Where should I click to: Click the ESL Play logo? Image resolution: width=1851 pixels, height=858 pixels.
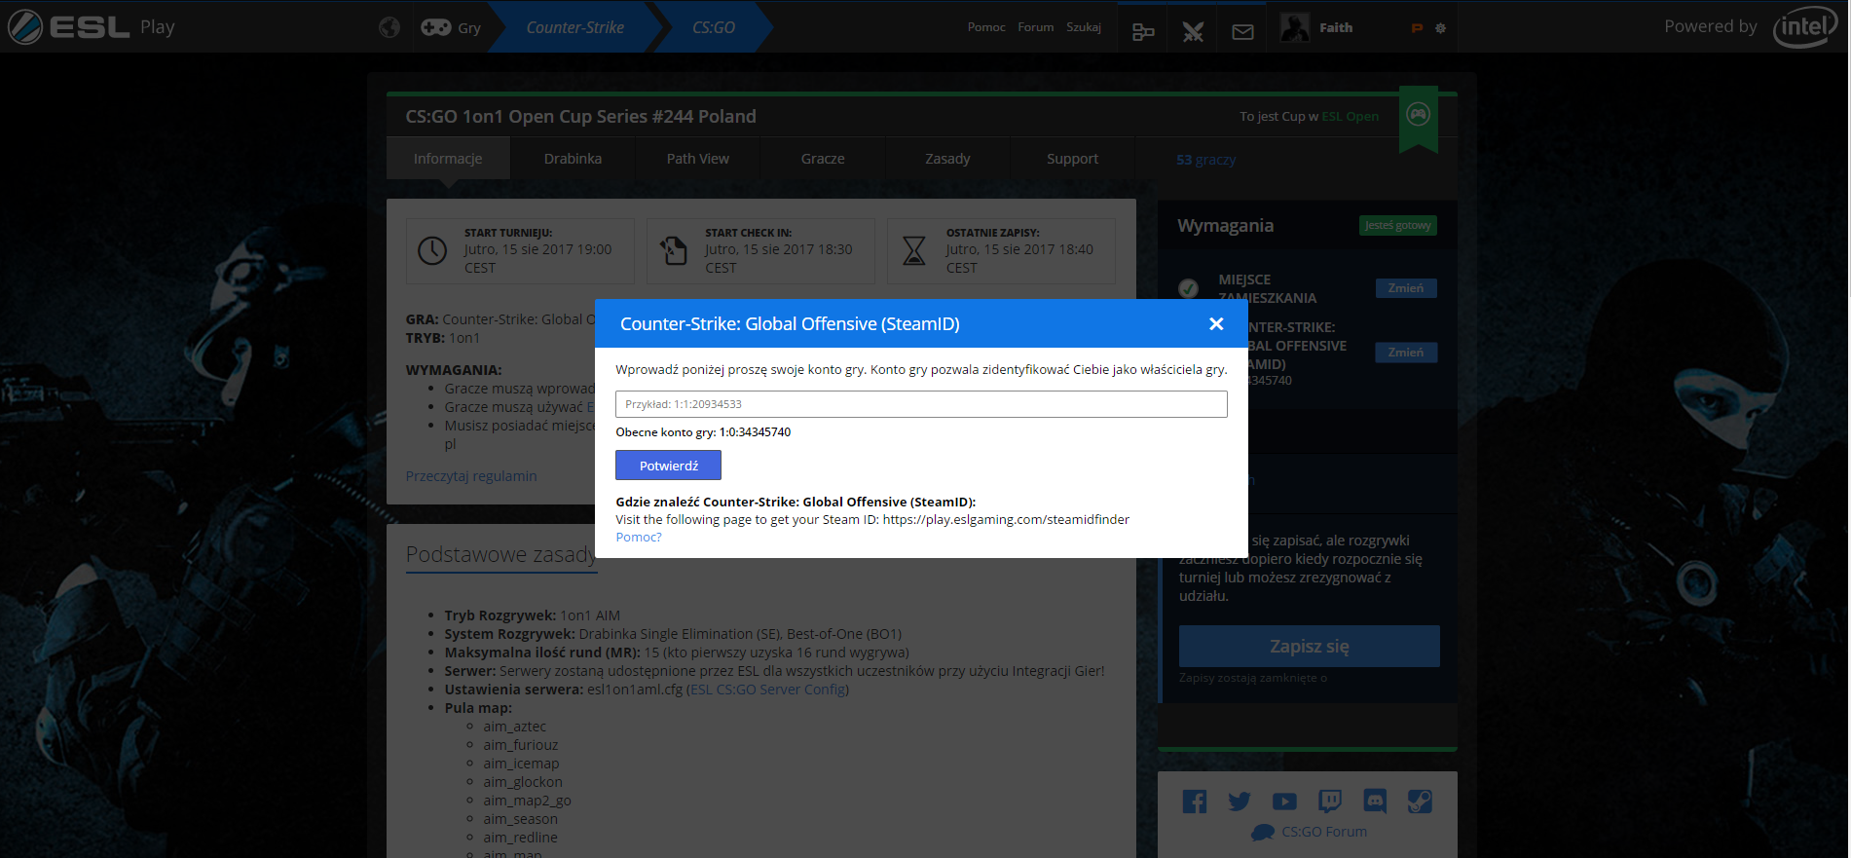coord(92,26)
